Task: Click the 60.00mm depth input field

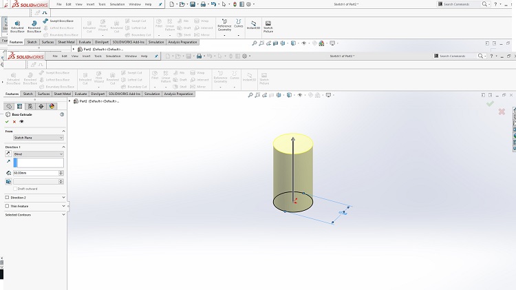Action: [x=36, y=173]
